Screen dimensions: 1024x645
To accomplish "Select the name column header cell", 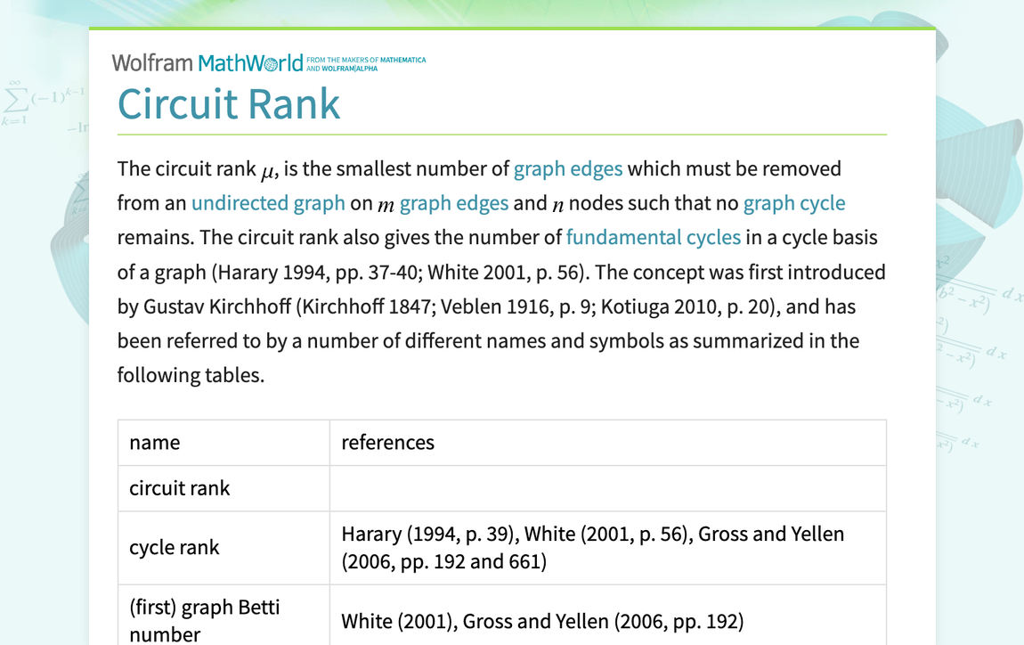I will 155,442.
